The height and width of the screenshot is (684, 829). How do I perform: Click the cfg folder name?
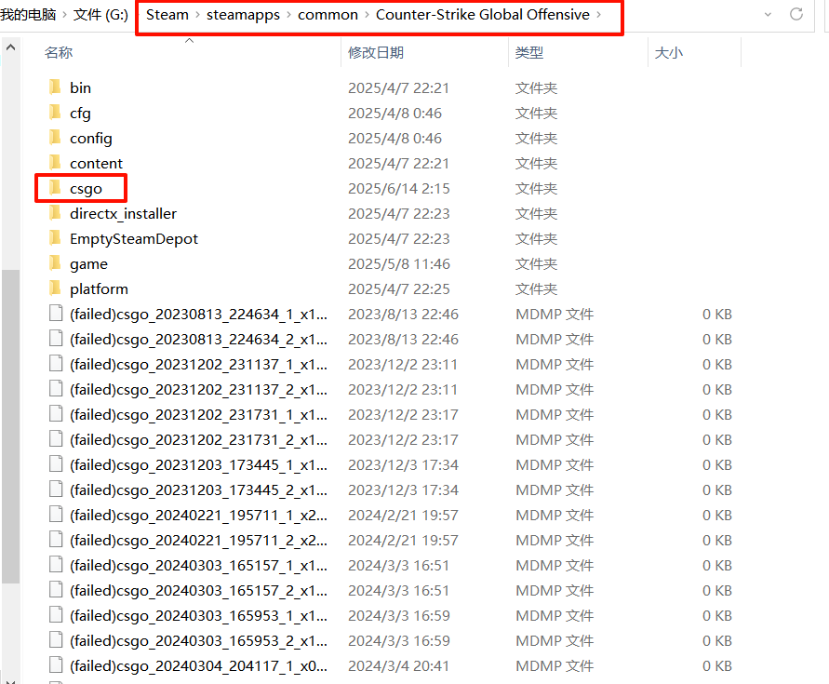point(80,114)
